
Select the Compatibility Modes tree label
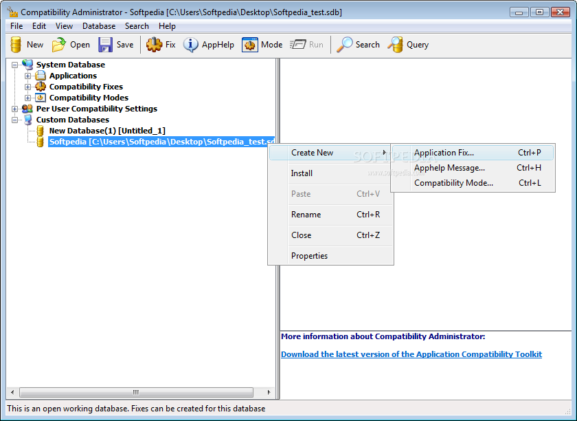pos(89,98)
